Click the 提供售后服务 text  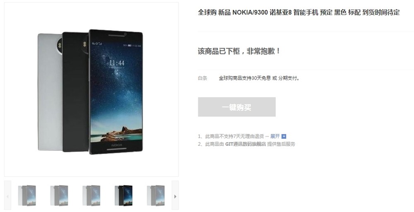coord(281,144)
